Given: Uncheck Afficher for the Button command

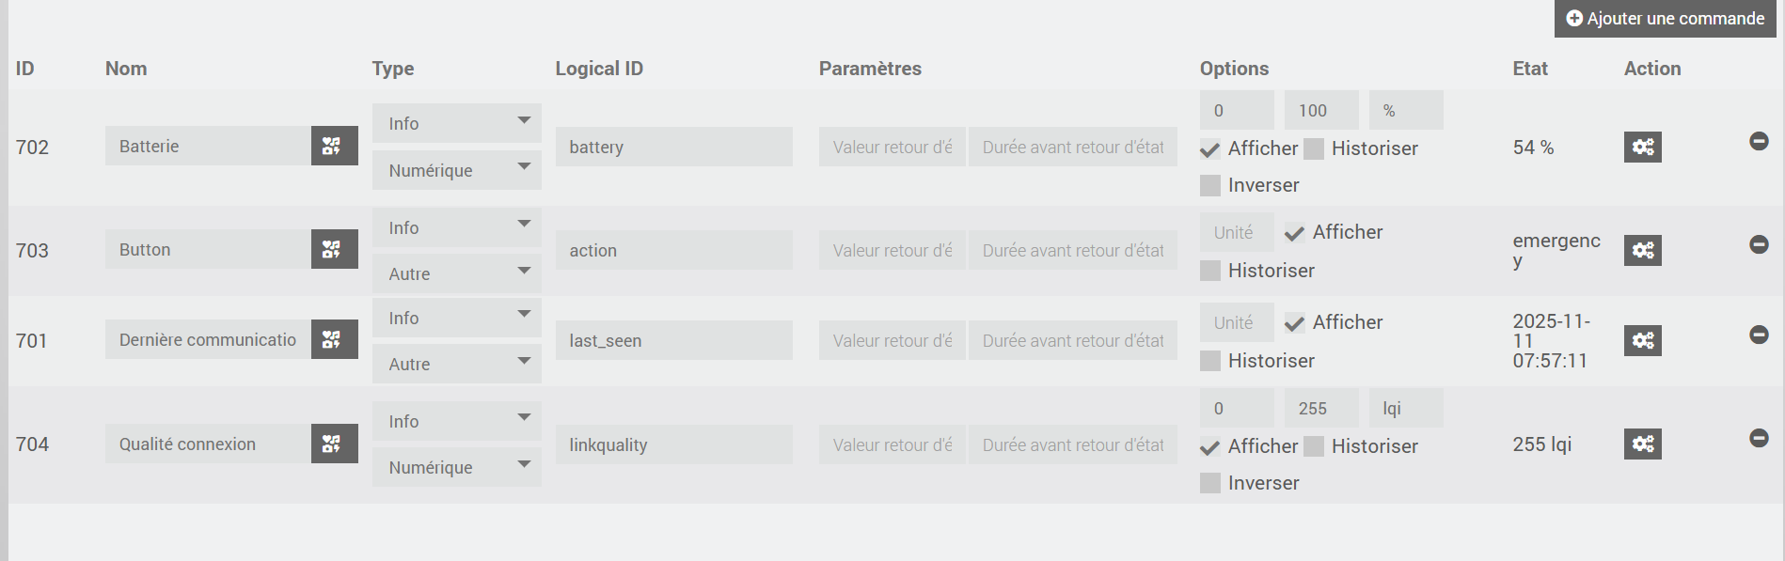Looking at the screenshot, I should tap(1295, 233).
